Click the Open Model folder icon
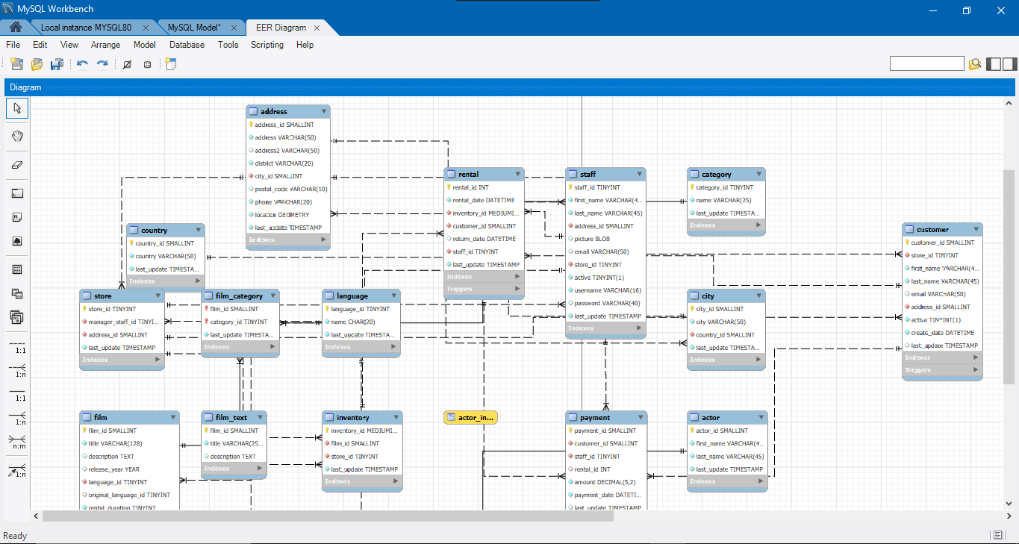The image size is (1019, 544). pos(37,64)
